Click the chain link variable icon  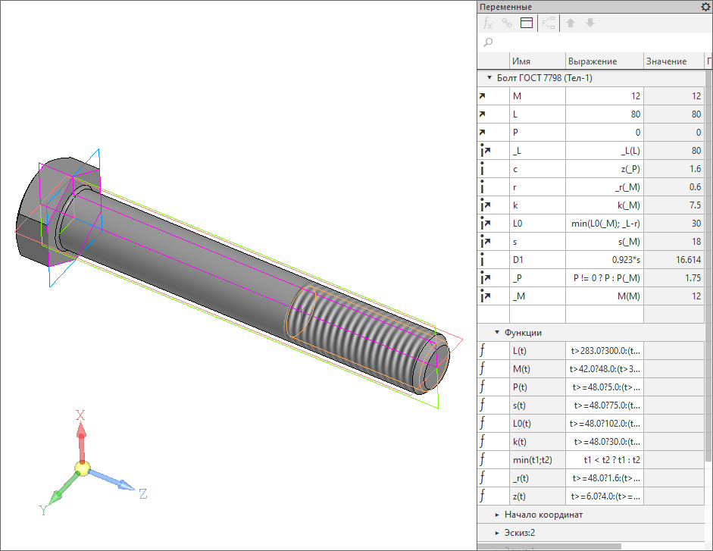(507, 23)
